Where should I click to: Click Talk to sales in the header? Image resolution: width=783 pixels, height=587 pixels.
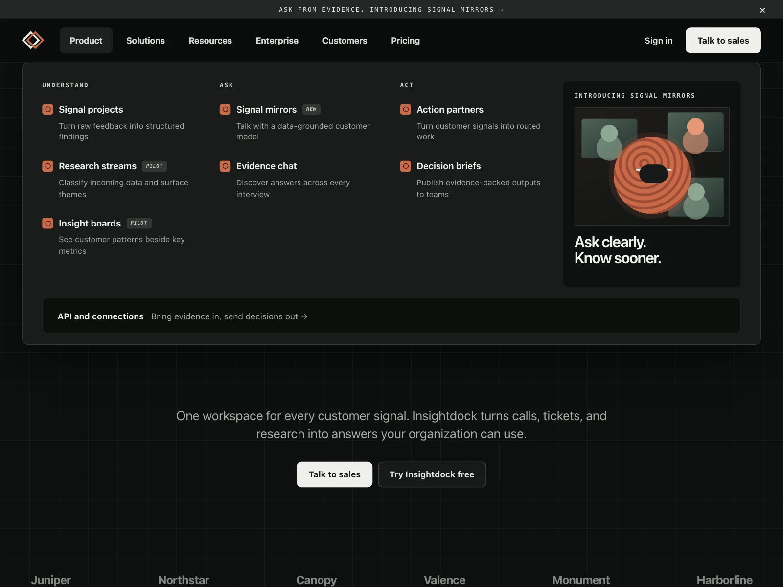click(723, 40)
